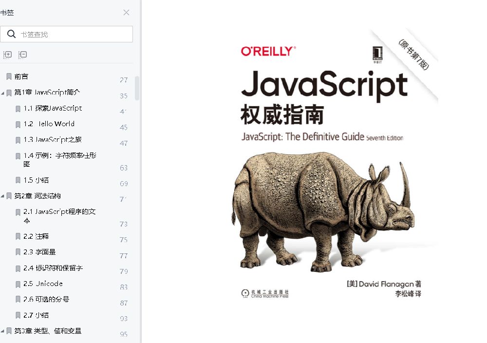Open the 前言 bookmark
Viewport: 487px width, 343px height.
23,76
